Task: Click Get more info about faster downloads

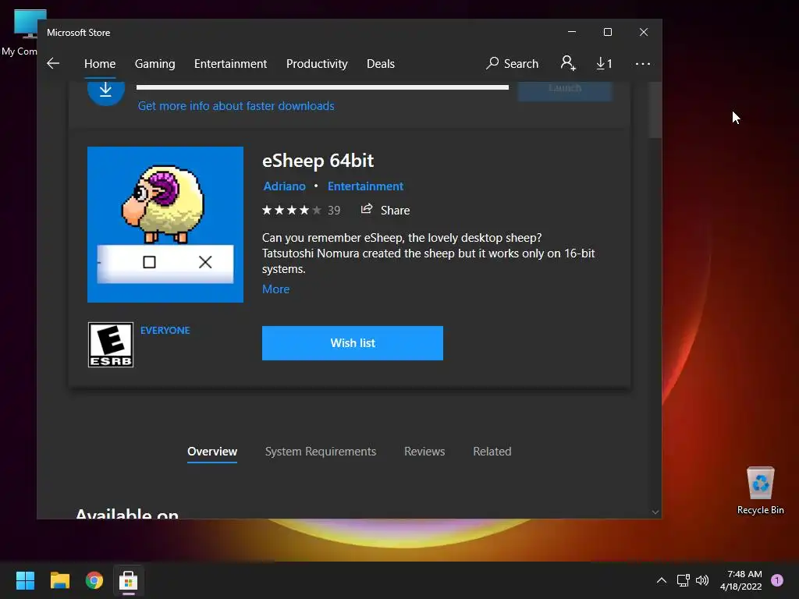Action: [236, 106]
